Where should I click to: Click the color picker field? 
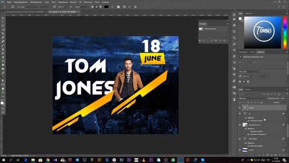[x=263, y=33]
